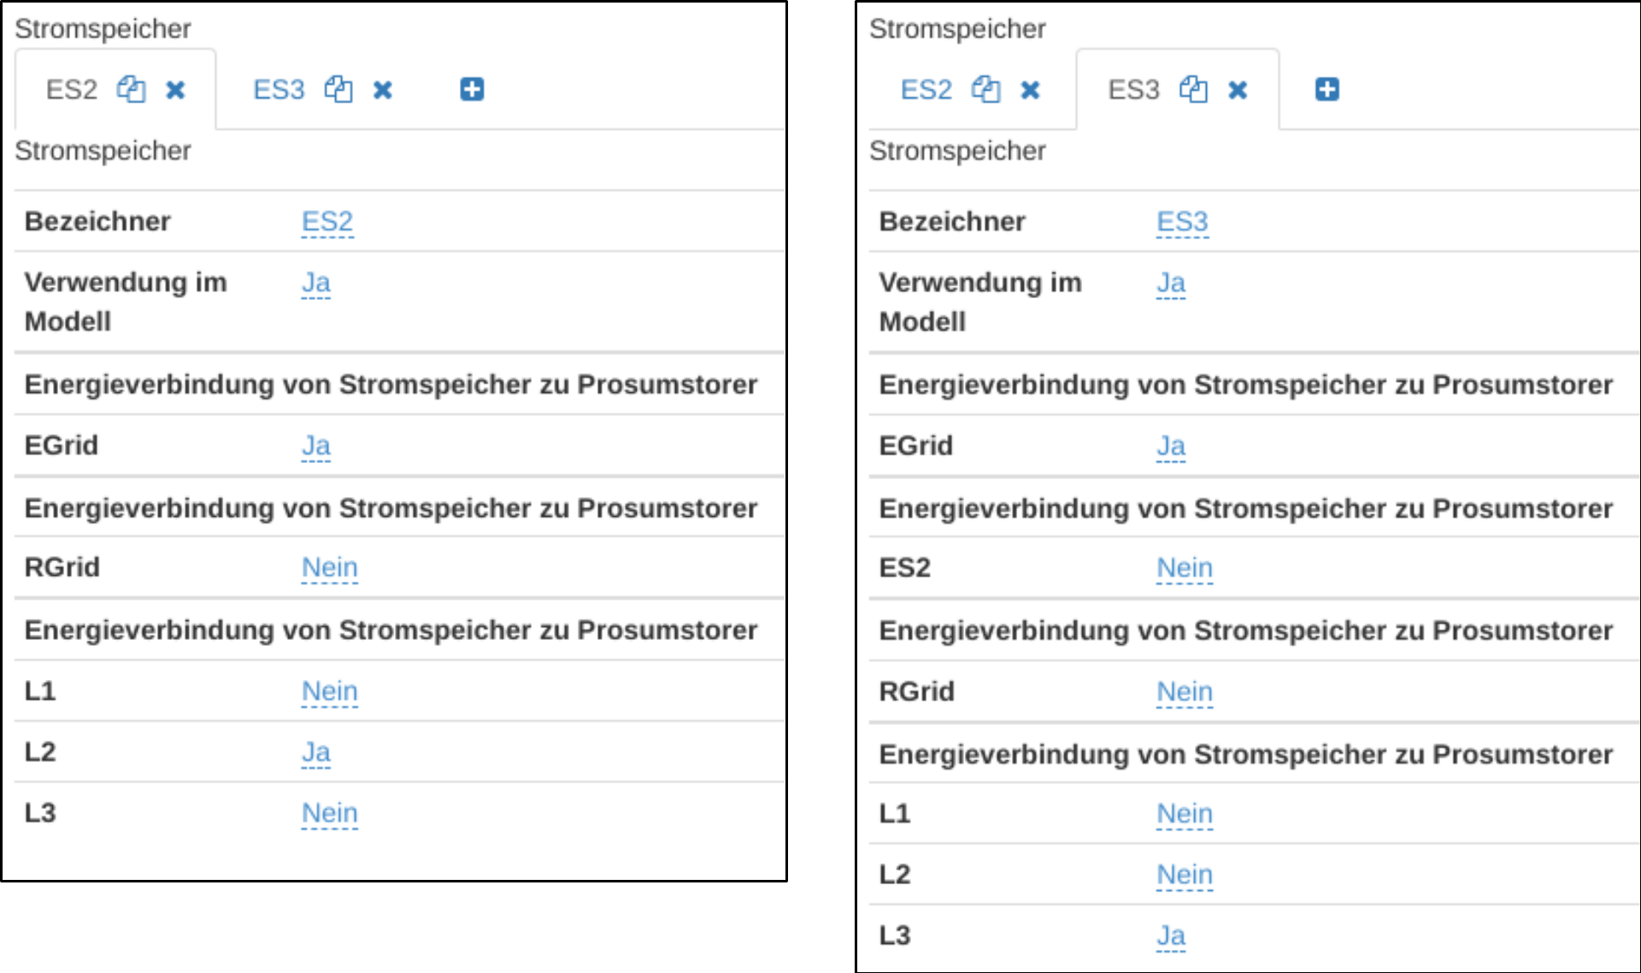Delete the ES2 tab in left panel
This screenshot has height=973, width=1641.
point(175,90)
